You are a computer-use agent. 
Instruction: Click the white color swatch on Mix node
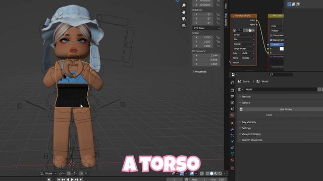coord(282,49)
